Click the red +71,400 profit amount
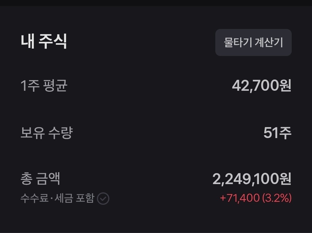Image resolution: width=312 pixels, height=233 pixels. point(239,198)
